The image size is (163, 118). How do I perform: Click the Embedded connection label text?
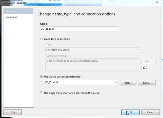pos(57,39)
